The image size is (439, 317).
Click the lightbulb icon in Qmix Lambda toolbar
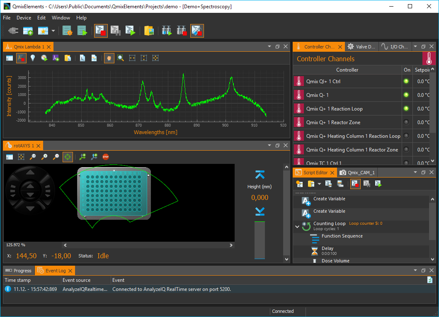pos(32,58)
